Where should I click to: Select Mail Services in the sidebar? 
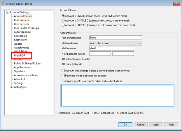[x=21, y=20]
